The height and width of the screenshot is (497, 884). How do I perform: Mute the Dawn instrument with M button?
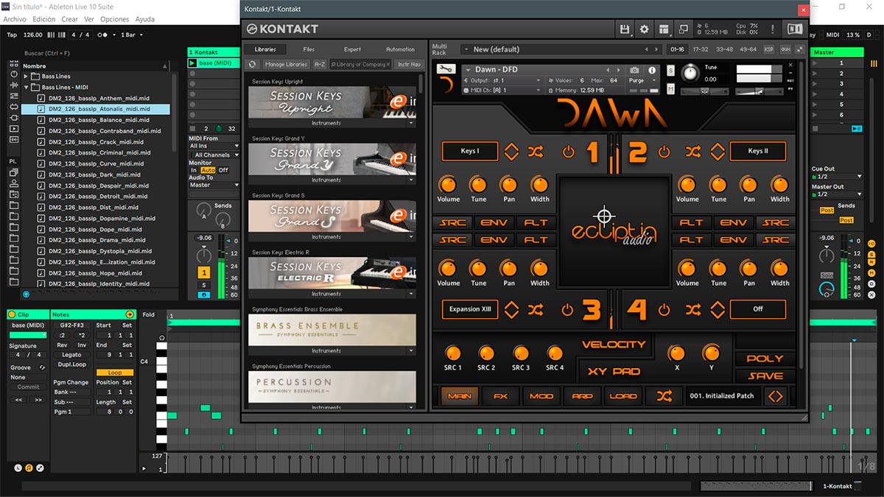point(670,88)
